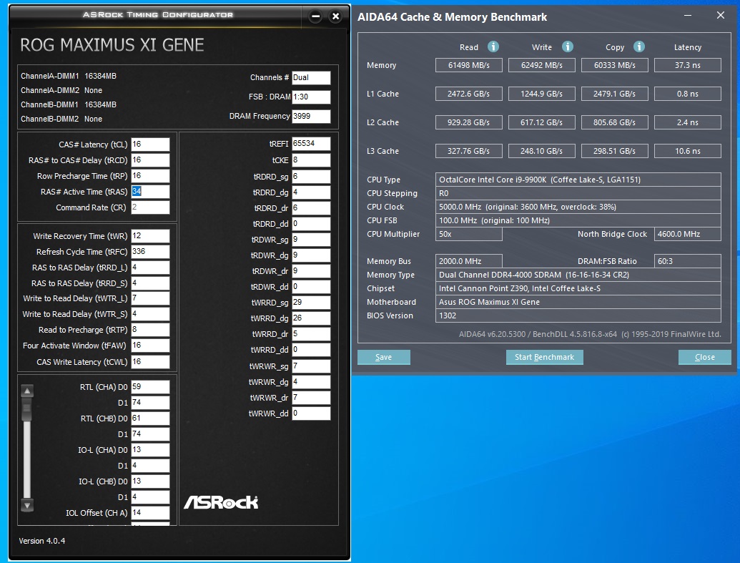Screen dimensions: 740x563
Task: Click the scroll up arrow in the RTL panel
Action: pos(27,391)
